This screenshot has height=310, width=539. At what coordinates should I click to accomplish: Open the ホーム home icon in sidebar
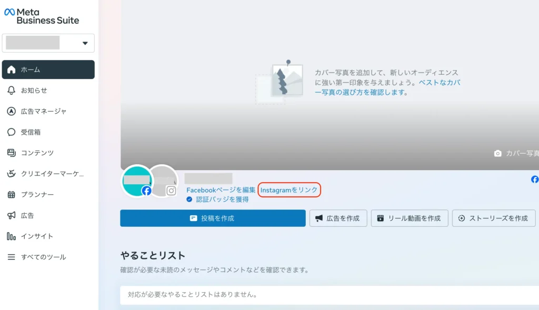pyautogui.click(x=11, y=69)
